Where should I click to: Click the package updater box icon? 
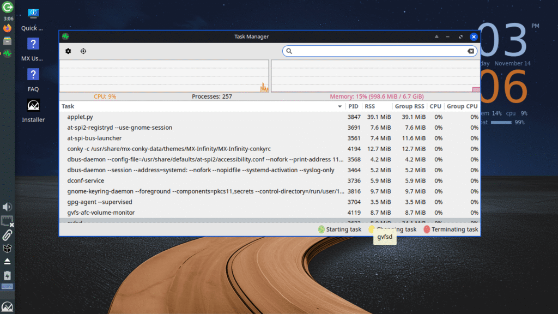pyautogui.click(x=7, y=249)
